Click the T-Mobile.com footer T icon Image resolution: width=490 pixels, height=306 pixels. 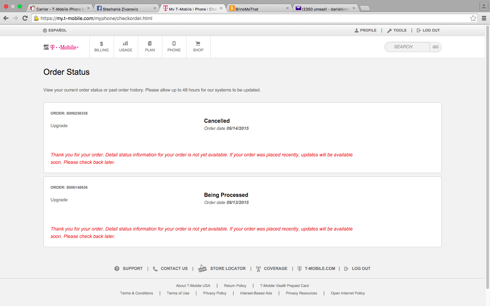tap(299, 269)
